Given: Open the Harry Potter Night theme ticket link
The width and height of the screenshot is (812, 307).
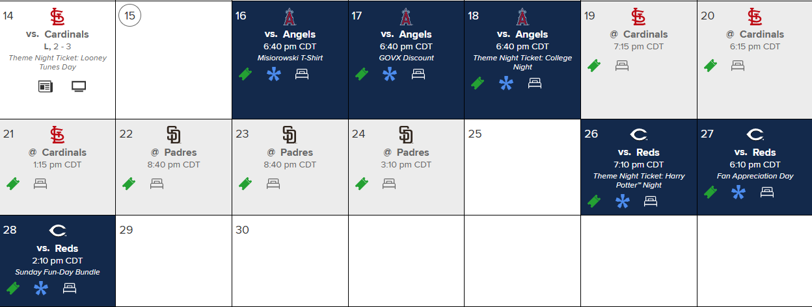Looking at the screenshot, I should tap(639, 180).
